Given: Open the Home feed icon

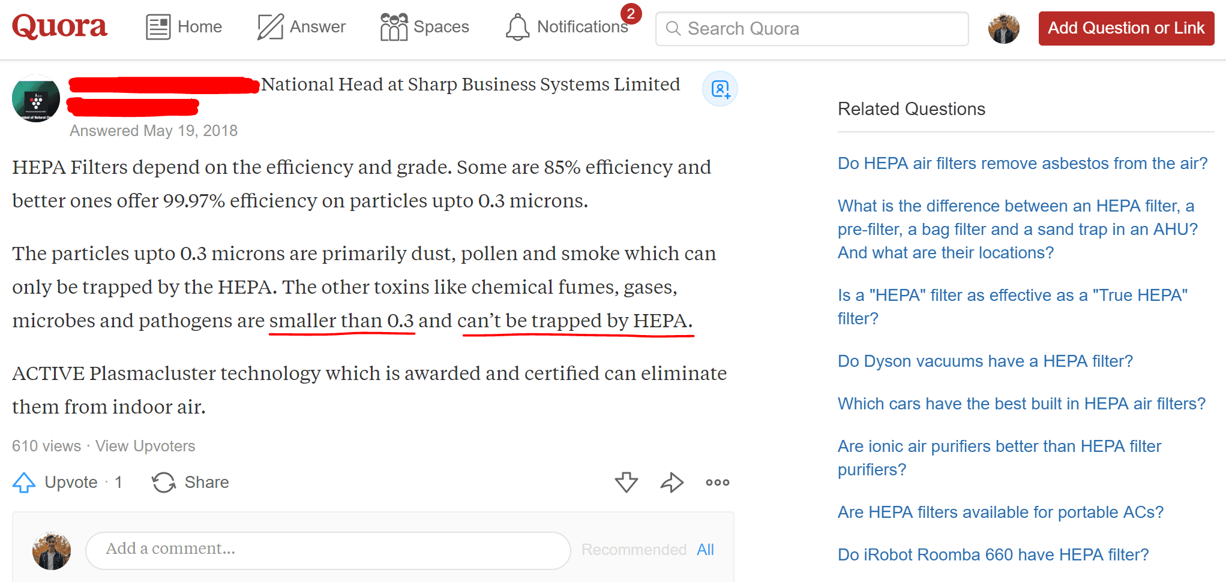Looking at the screenshot, I should click(158, 28).
